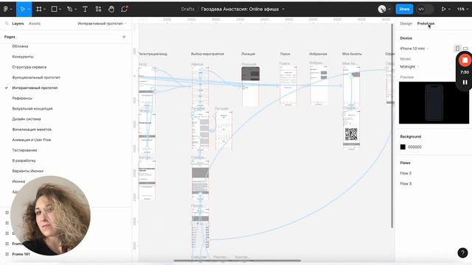Select the Pen tool
Image resolution: width=472 pixels, height=265 pixels.
70,9
